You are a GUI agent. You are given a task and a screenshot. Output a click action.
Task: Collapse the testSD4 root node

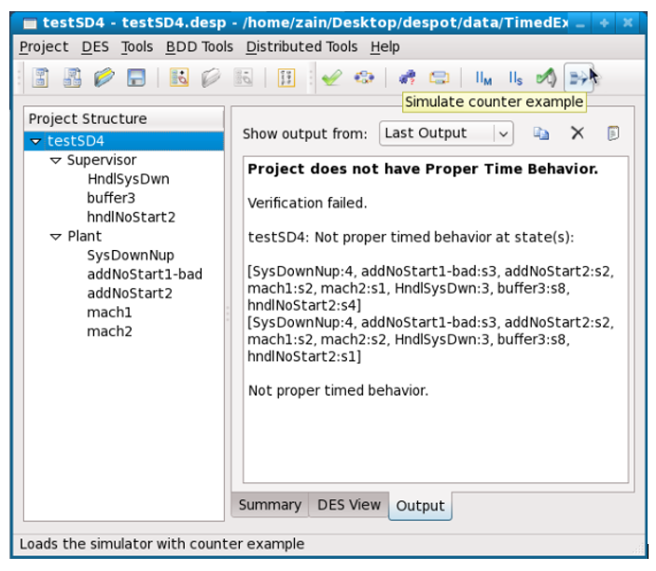(x=36, y=142)
